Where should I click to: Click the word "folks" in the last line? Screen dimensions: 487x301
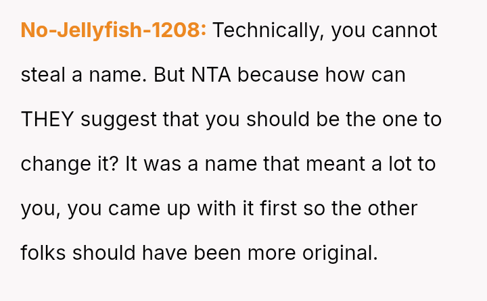[x=43, y=253]
